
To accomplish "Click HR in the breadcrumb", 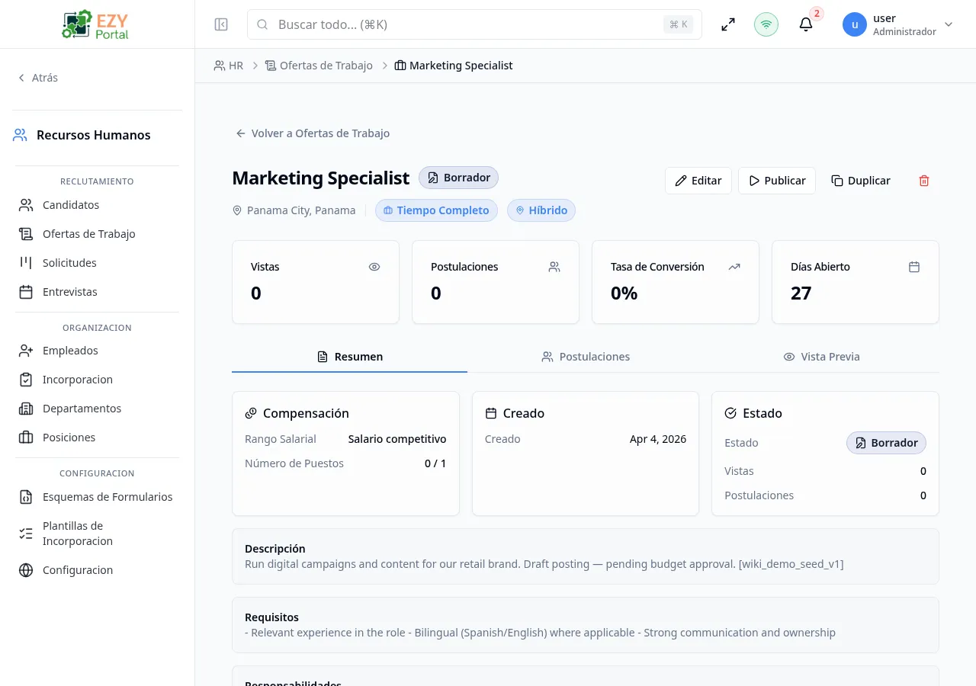I will click(228, 66).
